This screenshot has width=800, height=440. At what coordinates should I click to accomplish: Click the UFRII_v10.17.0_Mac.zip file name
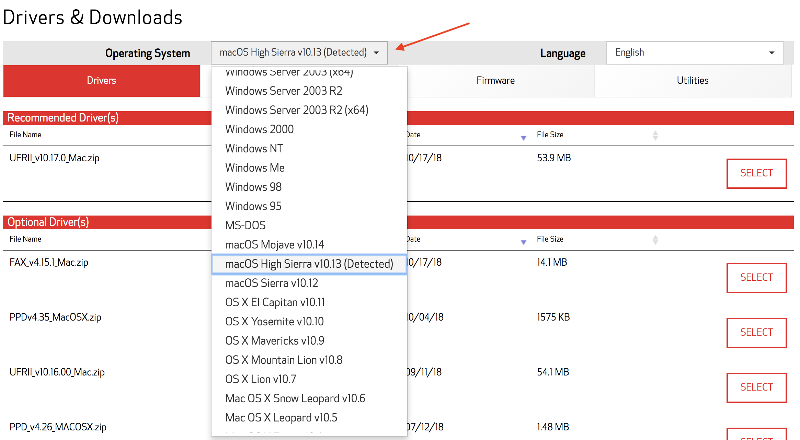click(55, 158)
